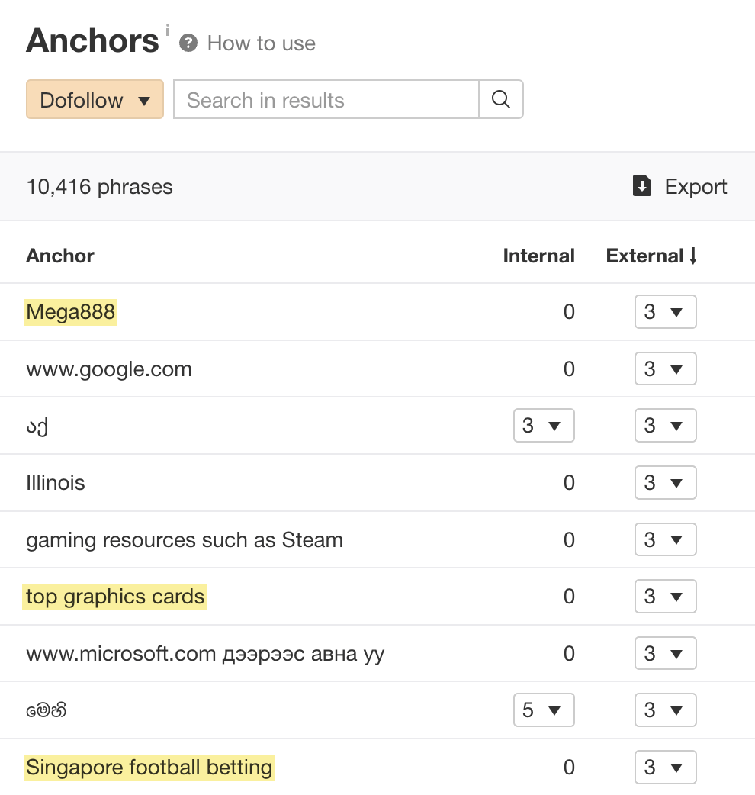Click the Anchor column header
The image size is (755, 795).
click(x=59, y=256)
